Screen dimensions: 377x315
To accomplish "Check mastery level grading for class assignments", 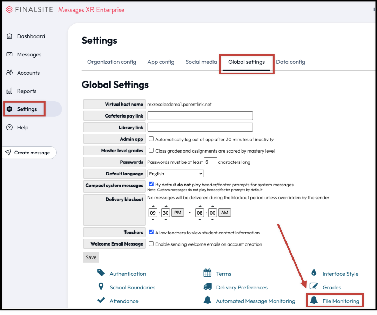I will pos(151,150).
